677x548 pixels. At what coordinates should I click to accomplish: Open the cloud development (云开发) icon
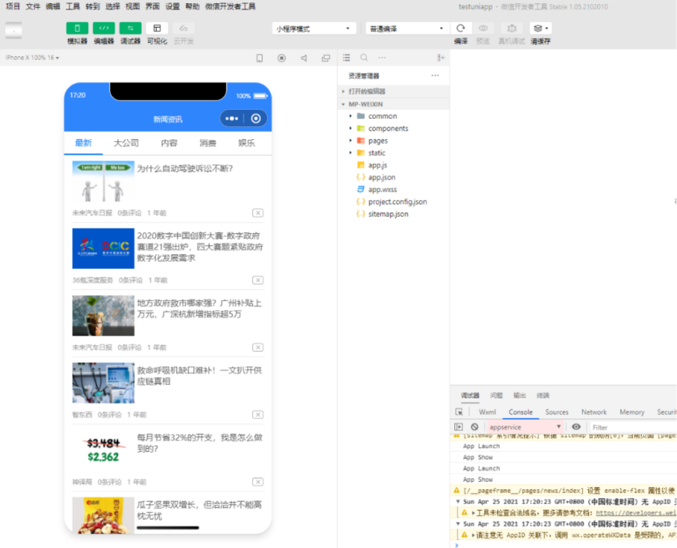[x=183, y=29]
